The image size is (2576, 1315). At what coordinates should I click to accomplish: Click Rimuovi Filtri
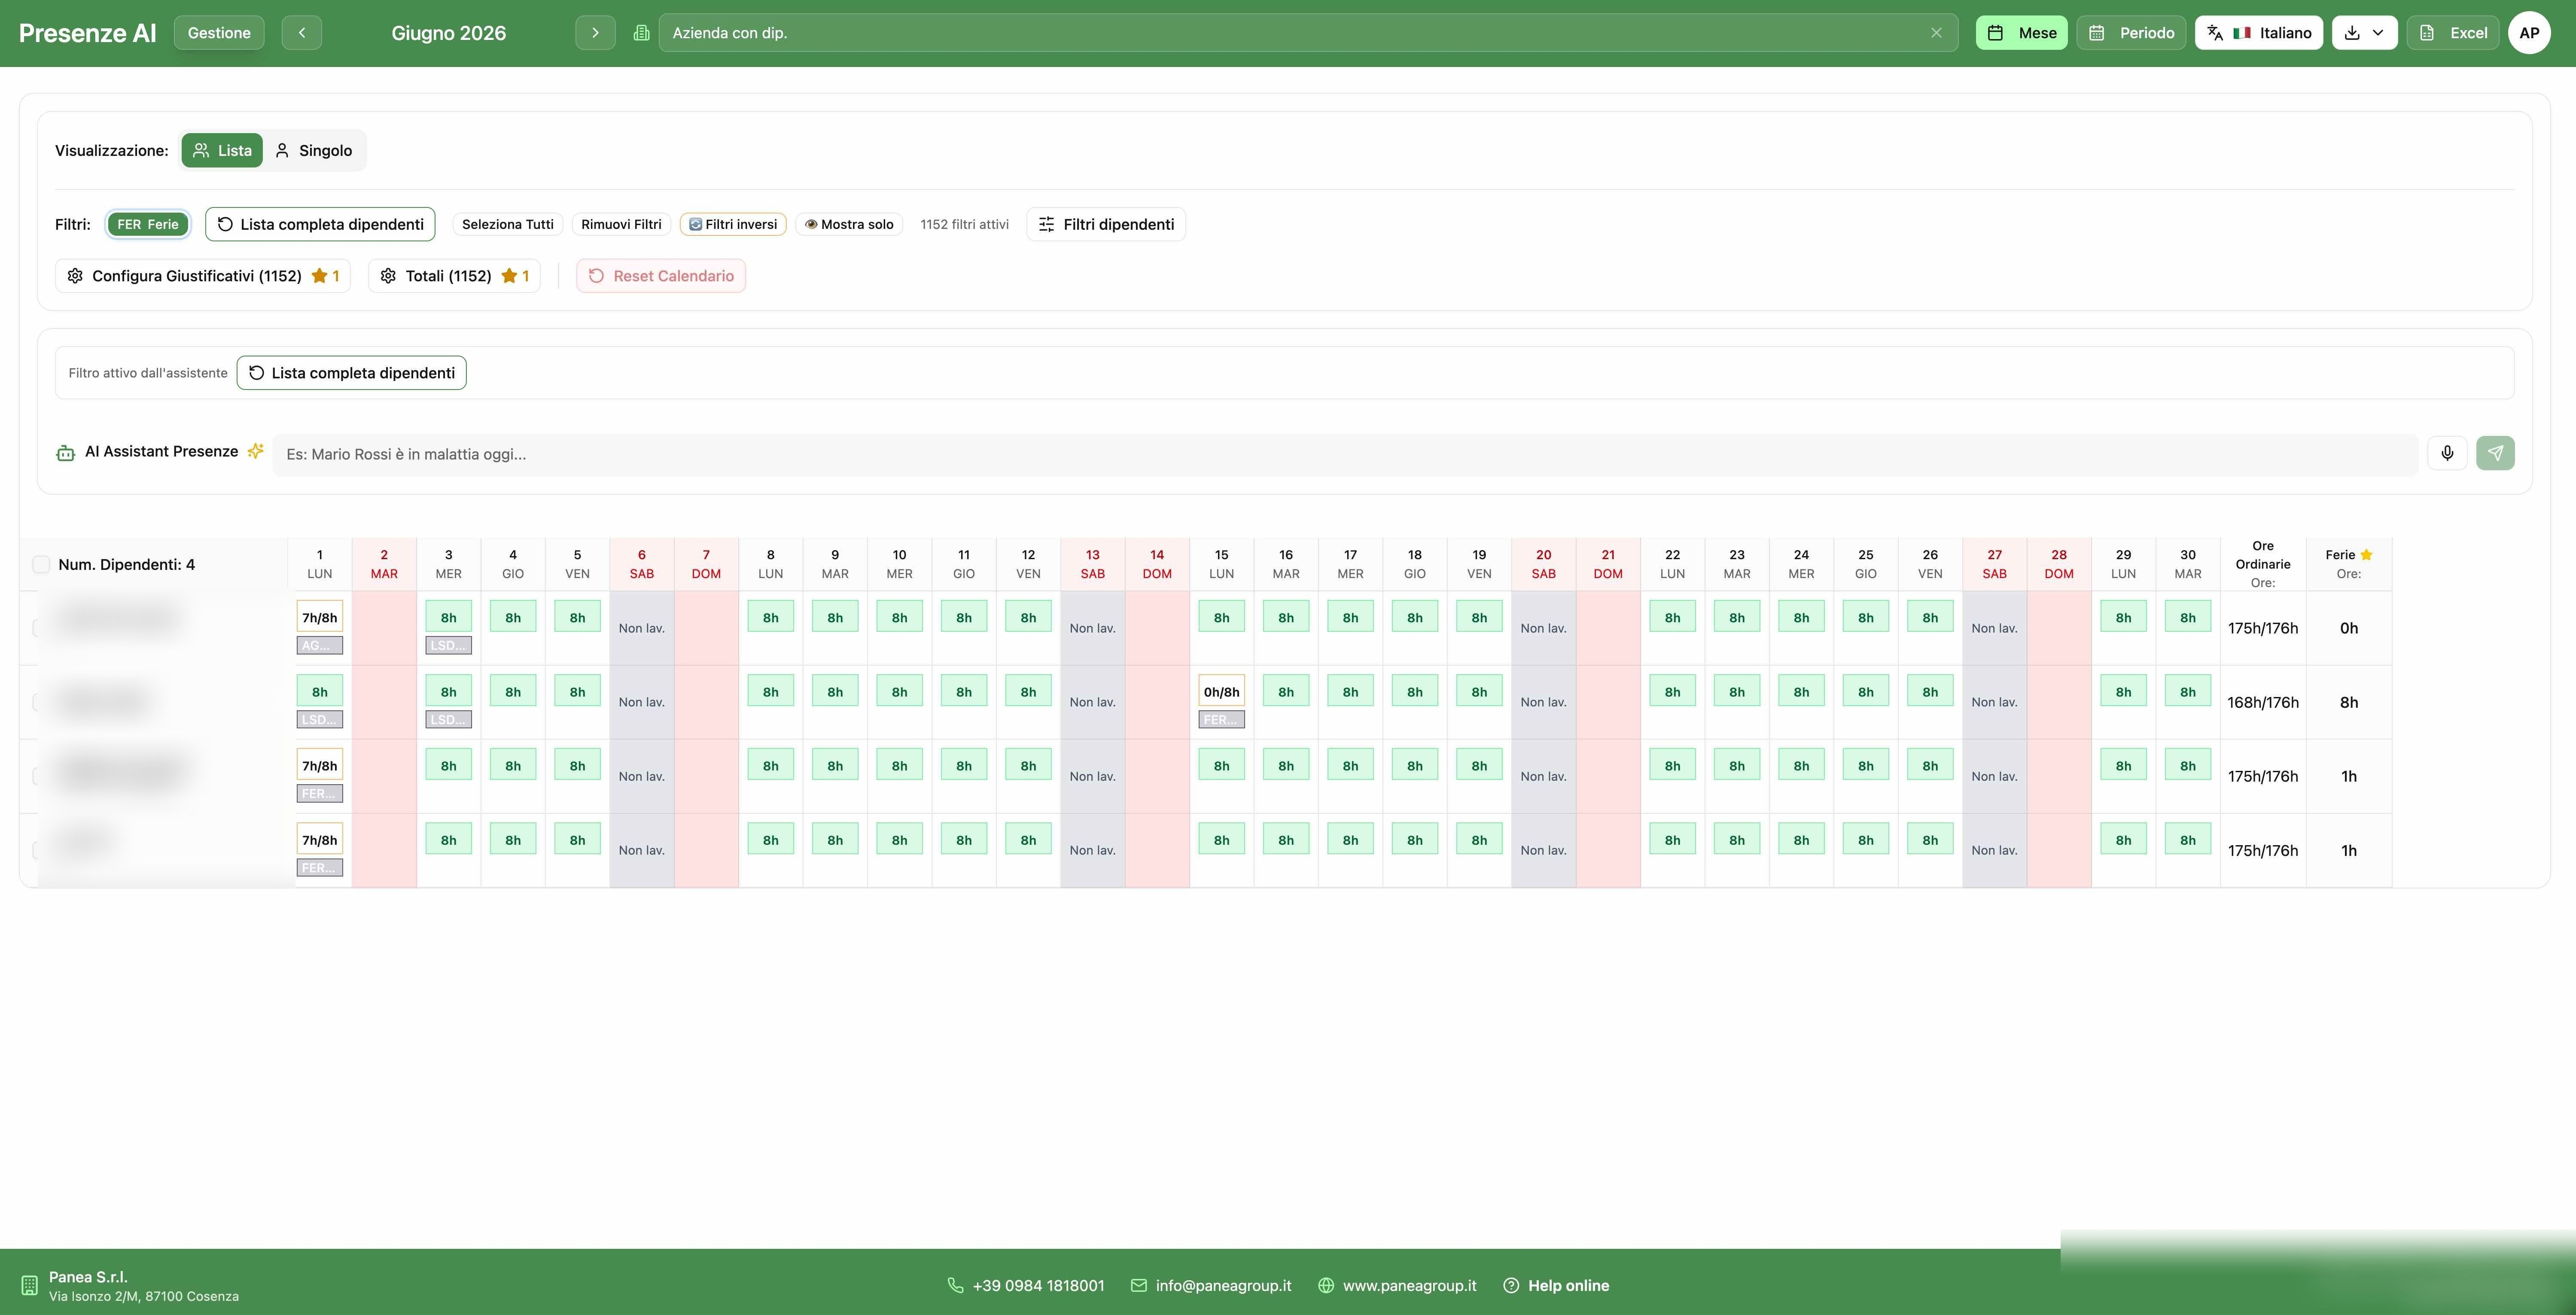pyautogui.click(x=621, y=224)
